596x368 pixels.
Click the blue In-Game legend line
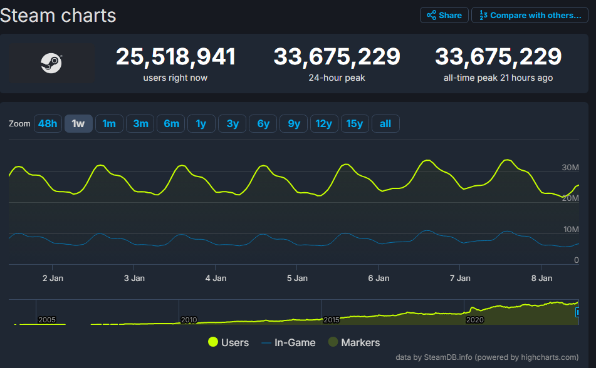[x=266, y=343]
